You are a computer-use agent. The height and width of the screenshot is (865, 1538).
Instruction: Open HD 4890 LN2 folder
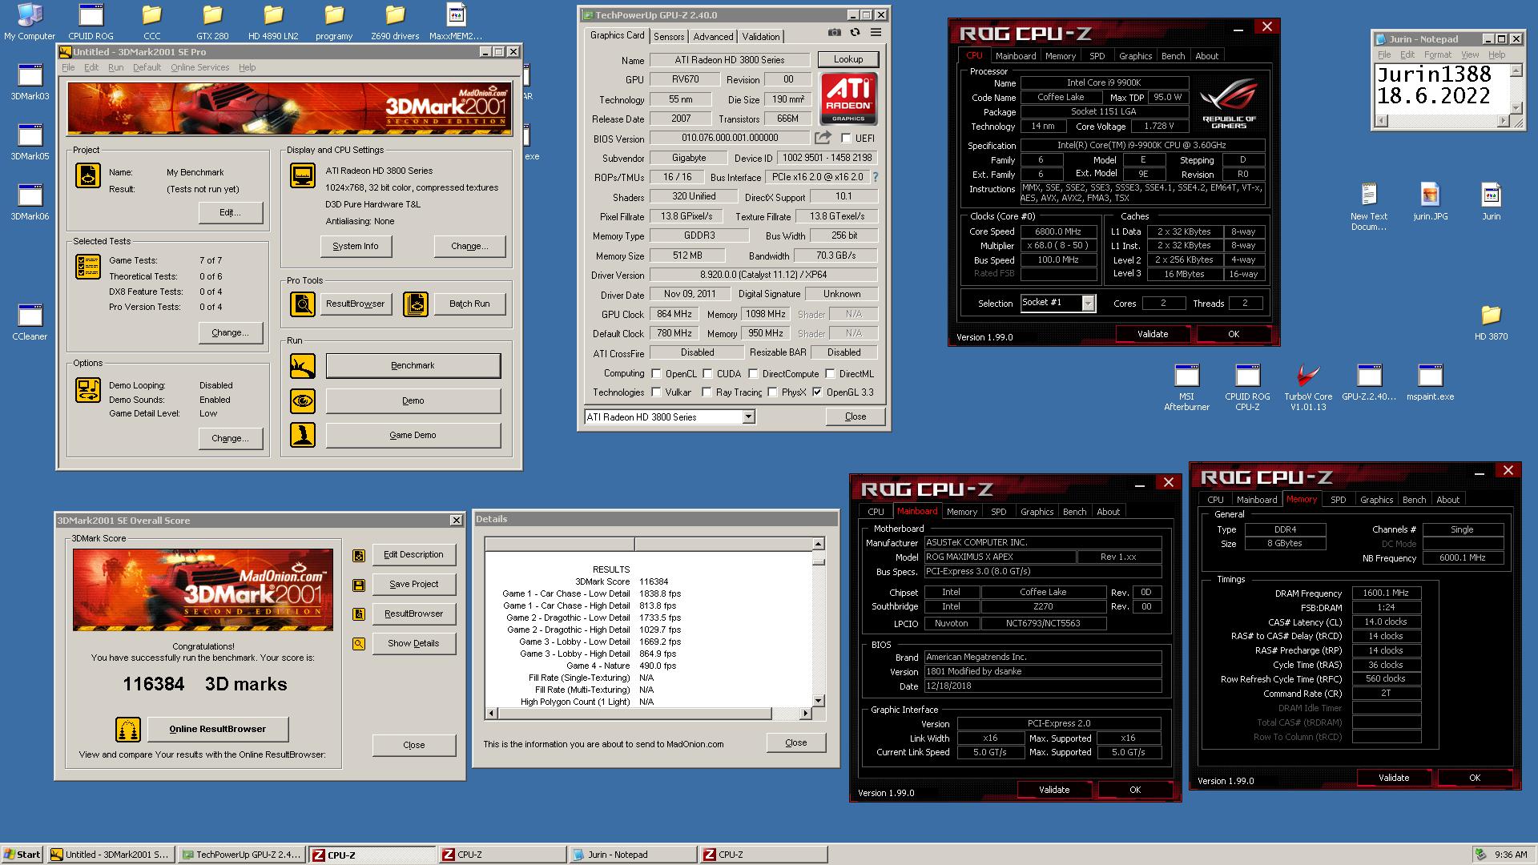(273, 22)
